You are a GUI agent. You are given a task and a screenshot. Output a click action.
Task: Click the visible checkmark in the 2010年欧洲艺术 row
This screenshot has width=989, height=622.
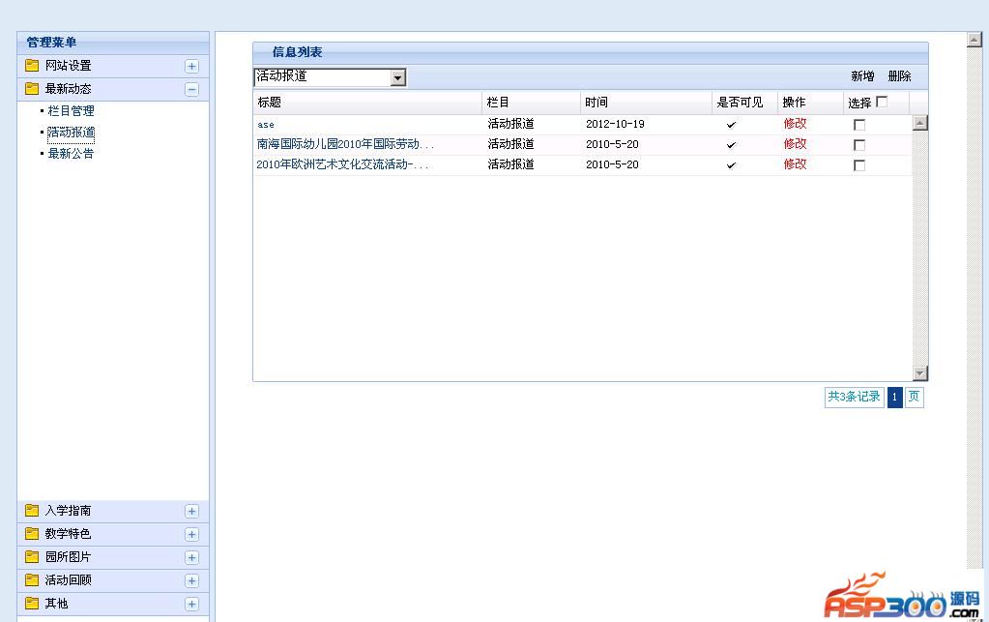(x=731, y=165)
